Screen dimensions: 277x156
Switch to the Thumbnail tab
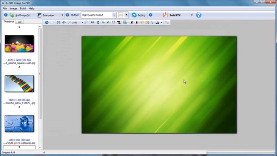click(x=9, y=22)
